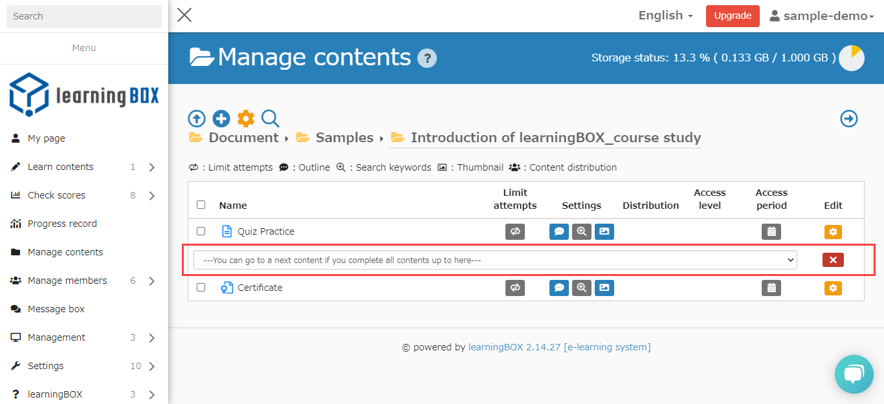Click the blue plus add-content icon
This screenshot has height=404, width=884.
tap(221, 118)
